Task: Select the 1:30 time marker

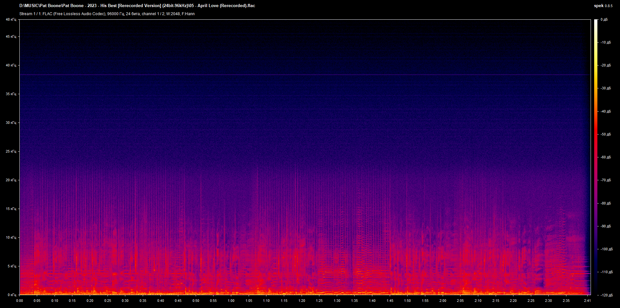Action: coord(337,301)
